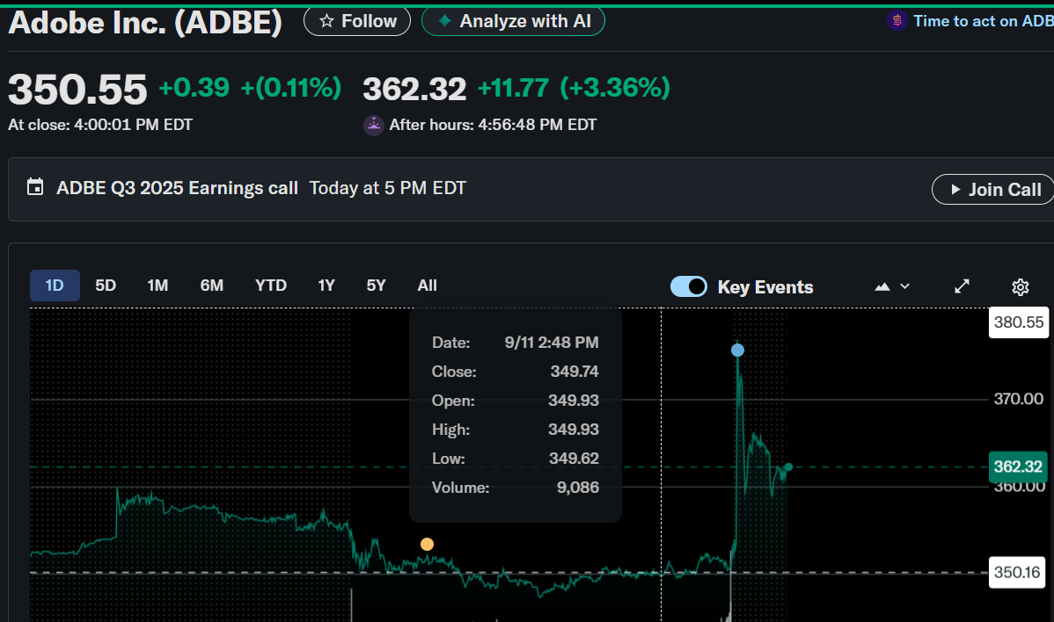
Task: Click the tooltip Open value 349.93
Action: tap(574, 401)
